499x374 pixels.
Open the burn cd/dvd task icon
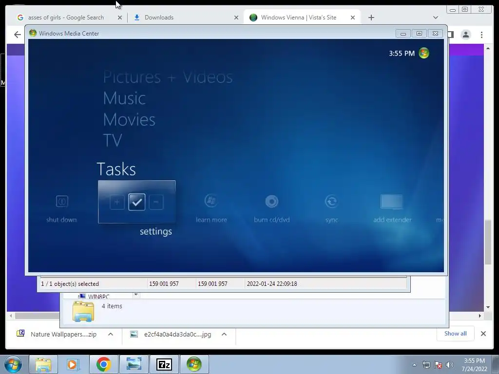pos(272,201)
